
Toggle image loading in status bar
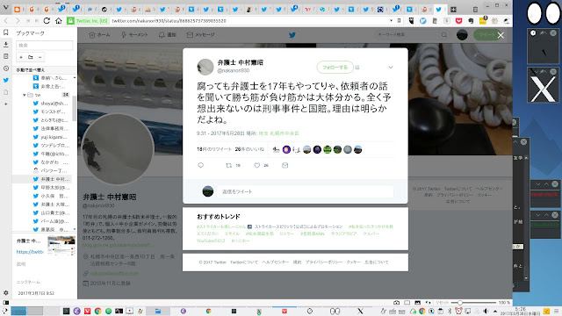(x=418, y=303)
